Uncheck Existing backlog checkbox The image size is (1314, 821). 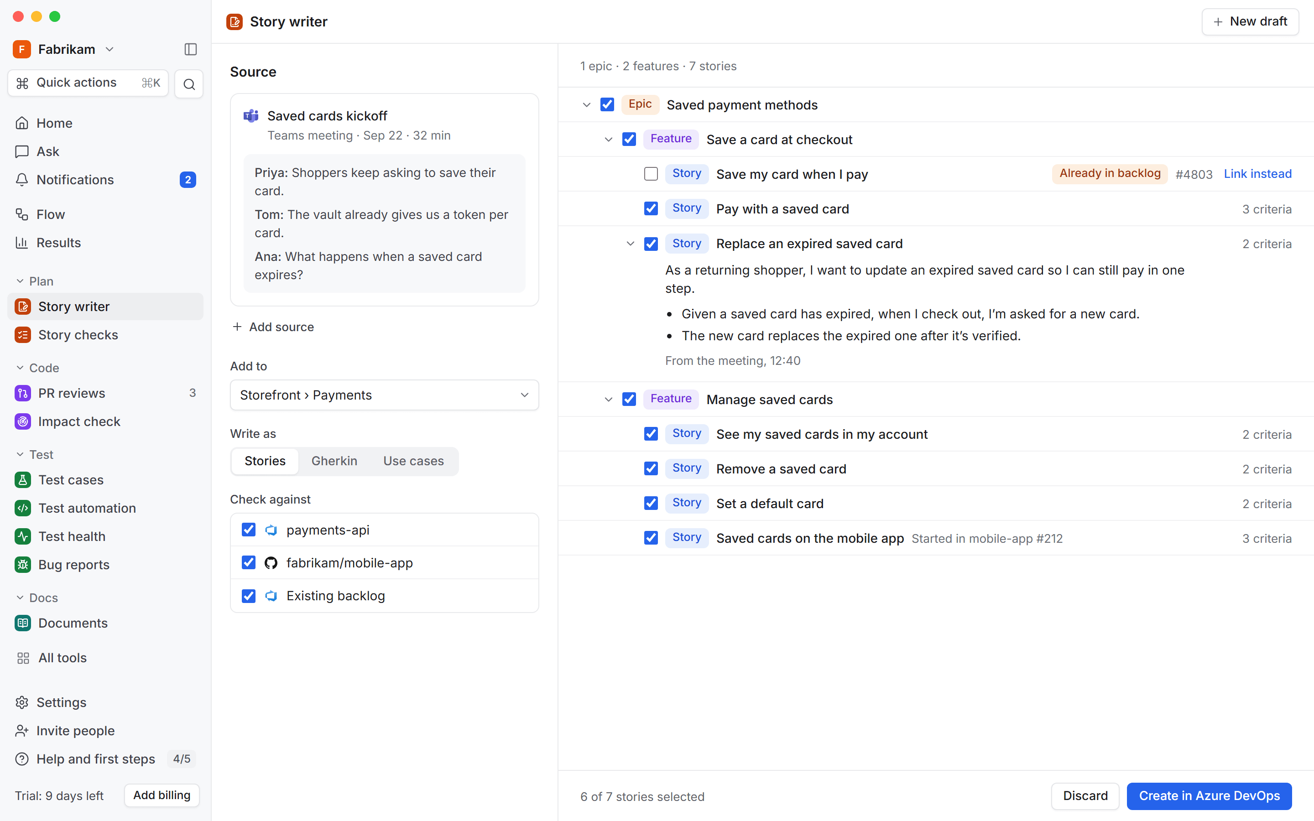(x=249, y=596)
